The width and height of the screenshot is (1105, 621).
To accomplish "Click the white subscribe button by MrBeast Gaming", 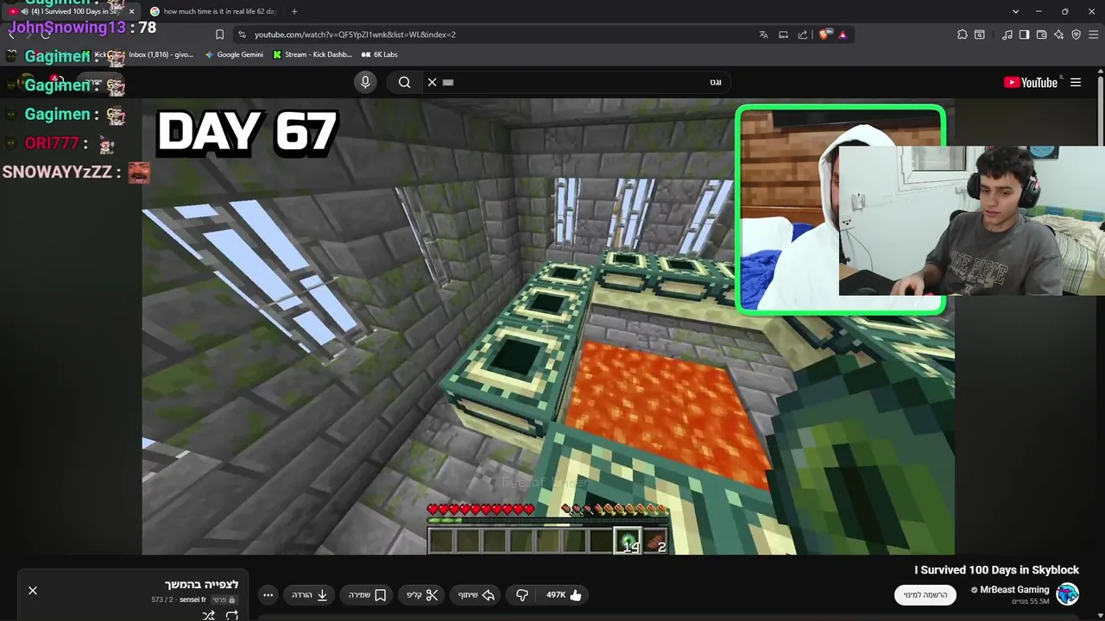I will 925,594.
